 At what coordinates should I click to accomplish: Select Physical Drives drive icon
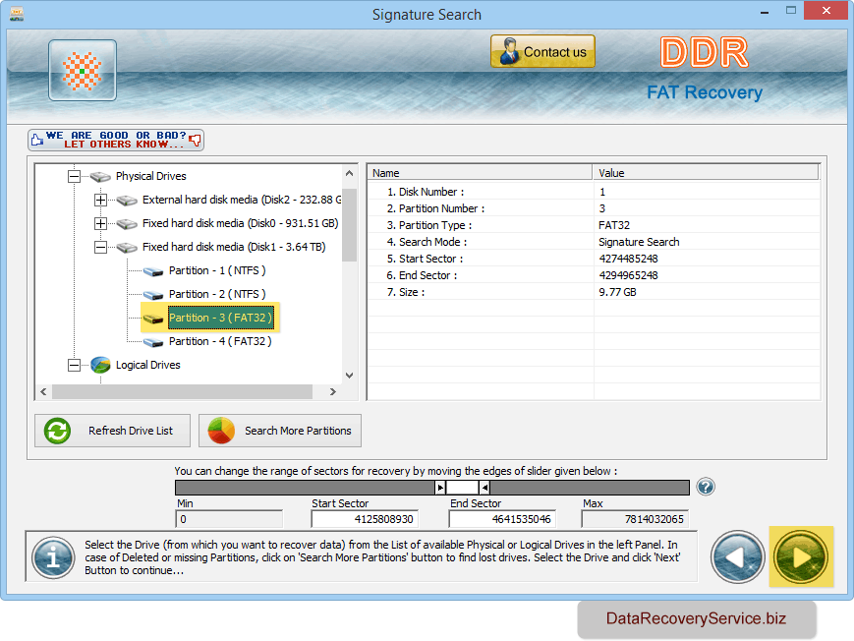point(100,177)
